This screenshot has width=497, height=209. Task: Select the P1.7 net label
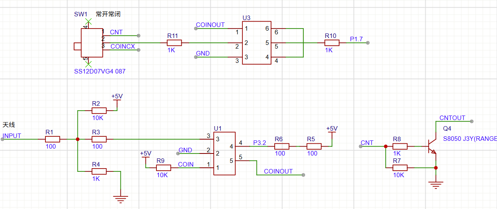[x=356, y=39]
